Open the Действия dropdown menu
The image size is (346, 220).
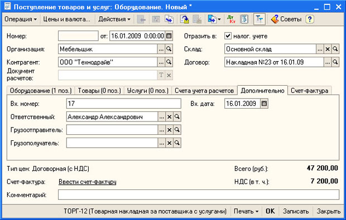[114, 19]
